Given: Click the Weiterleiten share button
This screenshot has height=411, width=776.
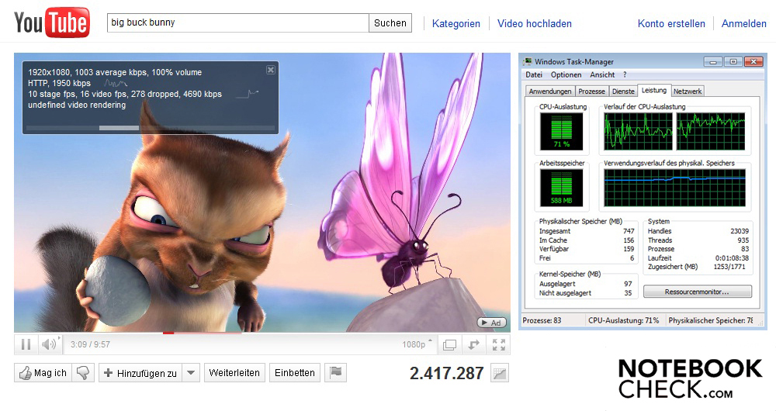Looking at the screenshot, I should [x=234, y=373].
